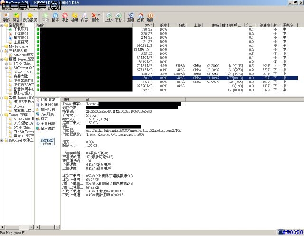This screenshot has width=304, height=236.
Task: Expand the first BT @ China node
Action: pos(6,64)
